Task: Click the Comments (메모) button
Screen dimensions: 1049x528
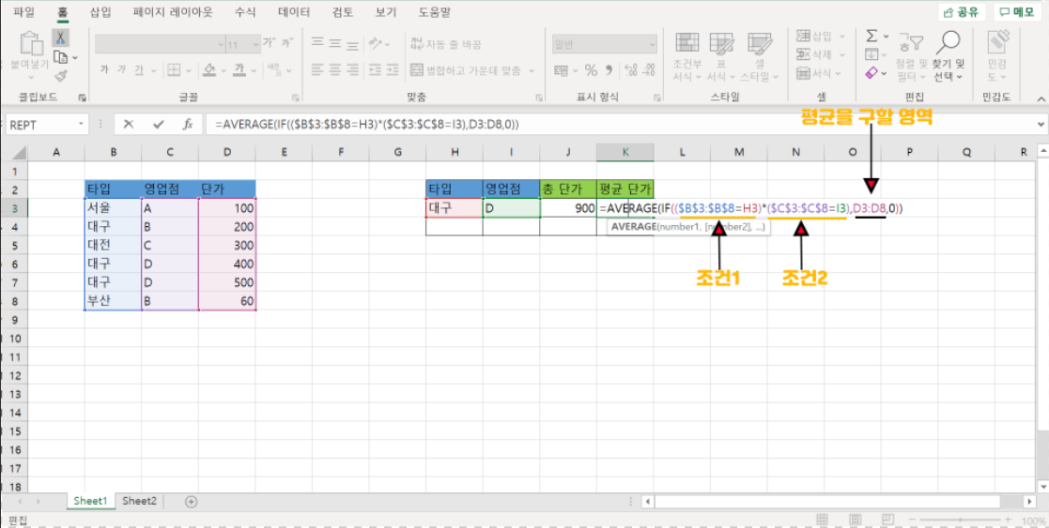Action: point(1017,12)
